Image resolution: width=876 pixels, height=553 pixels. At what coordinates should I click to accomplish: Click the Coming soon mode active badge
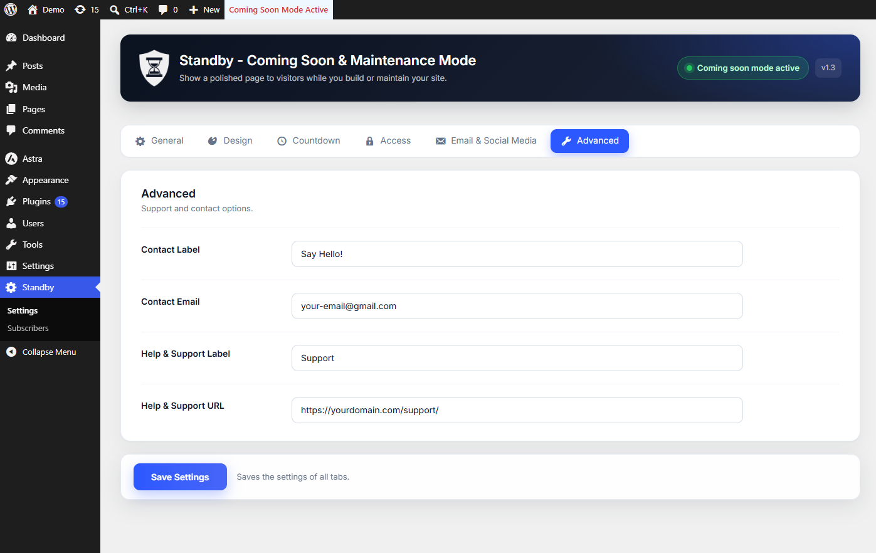click(x=743, y=68)
